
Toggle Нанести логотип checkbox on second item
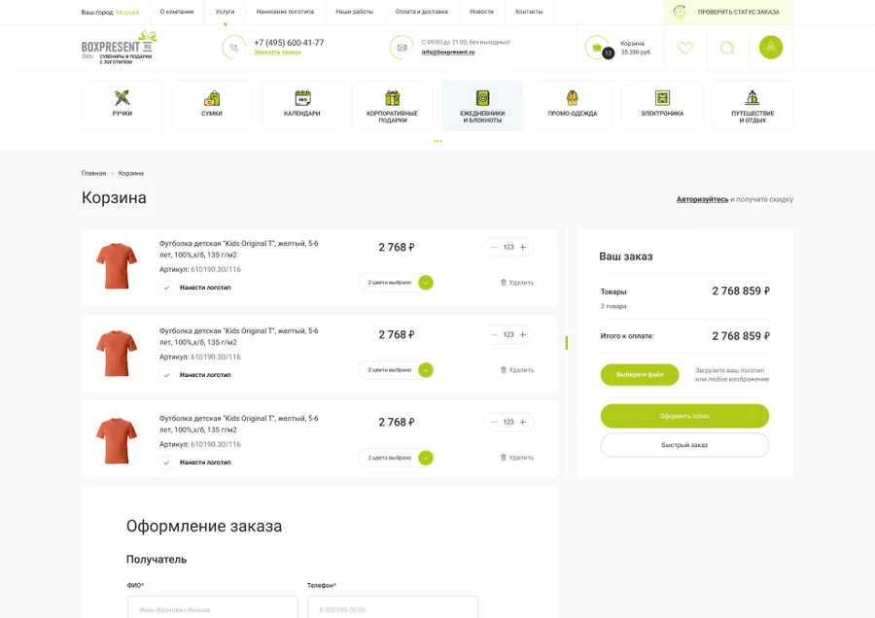166,375
